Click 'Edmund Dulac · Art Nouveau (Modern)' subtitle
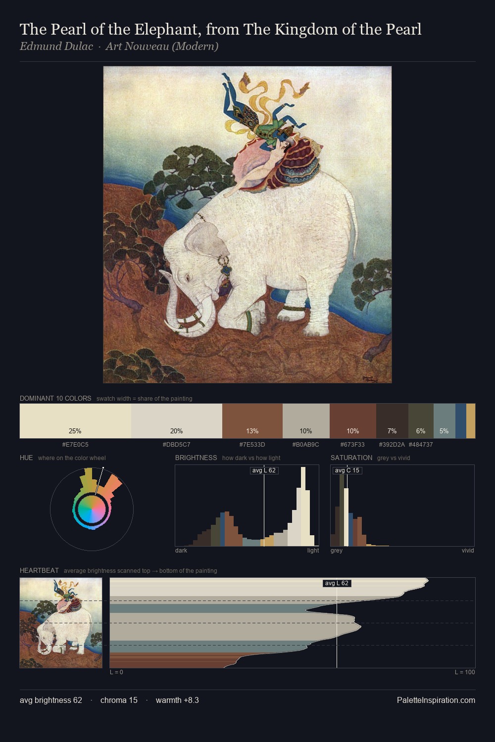495x742 pixels. click(x=119, y=46)
